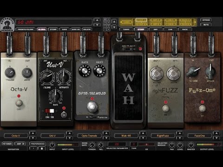Click the preset up arrow beside GO JIMI display
This screenshot has width=223, height=167.
coord(97,20)
